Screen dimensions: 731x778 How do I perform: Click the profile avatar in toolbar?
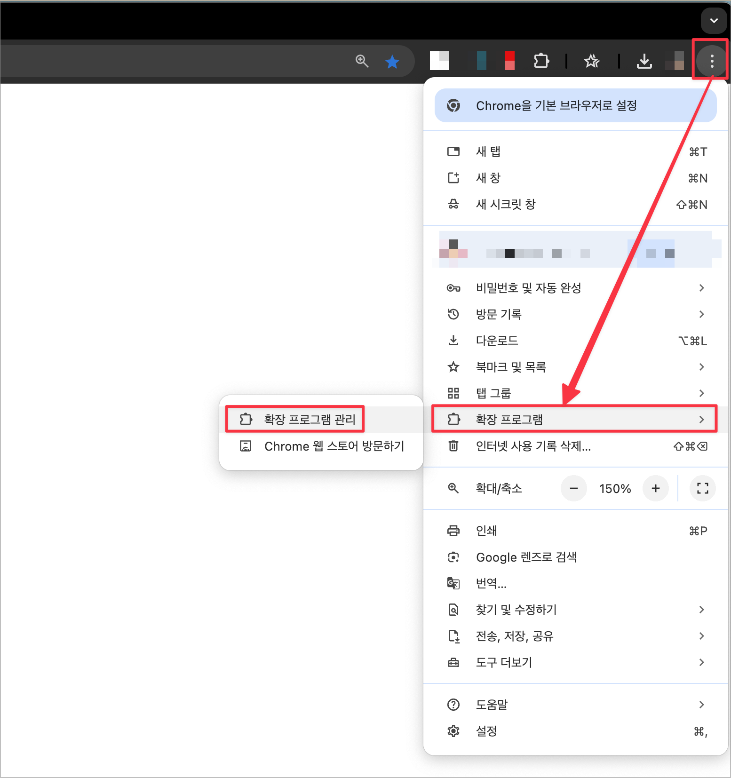675,61
